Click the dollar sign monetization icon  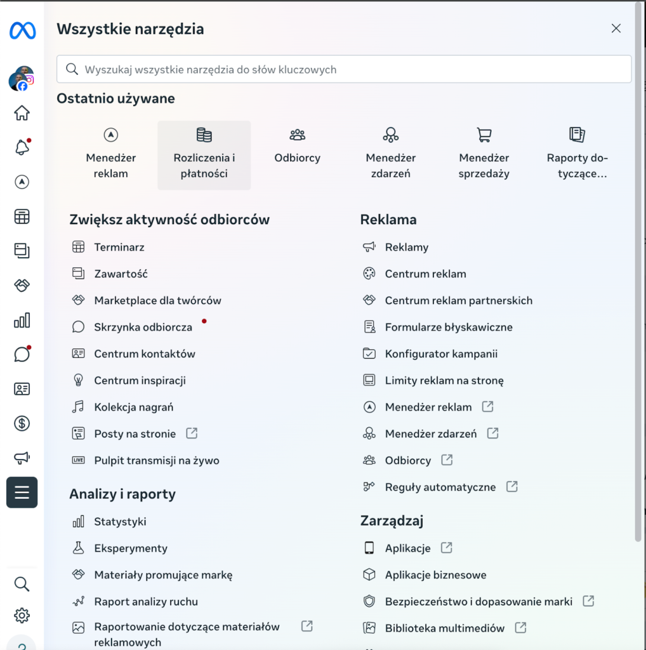[22, 423]
